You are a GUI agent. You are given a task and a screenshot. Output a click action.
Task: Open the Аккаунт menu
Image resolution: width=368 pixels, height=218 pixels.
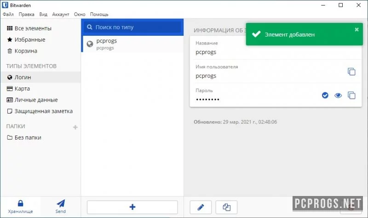[61, 15]
